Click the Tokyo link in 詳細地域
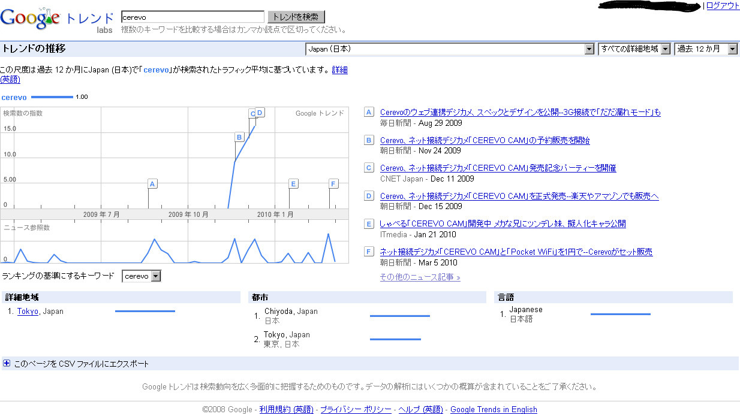This screenshot has height=414, width=740. pos(28,311)
